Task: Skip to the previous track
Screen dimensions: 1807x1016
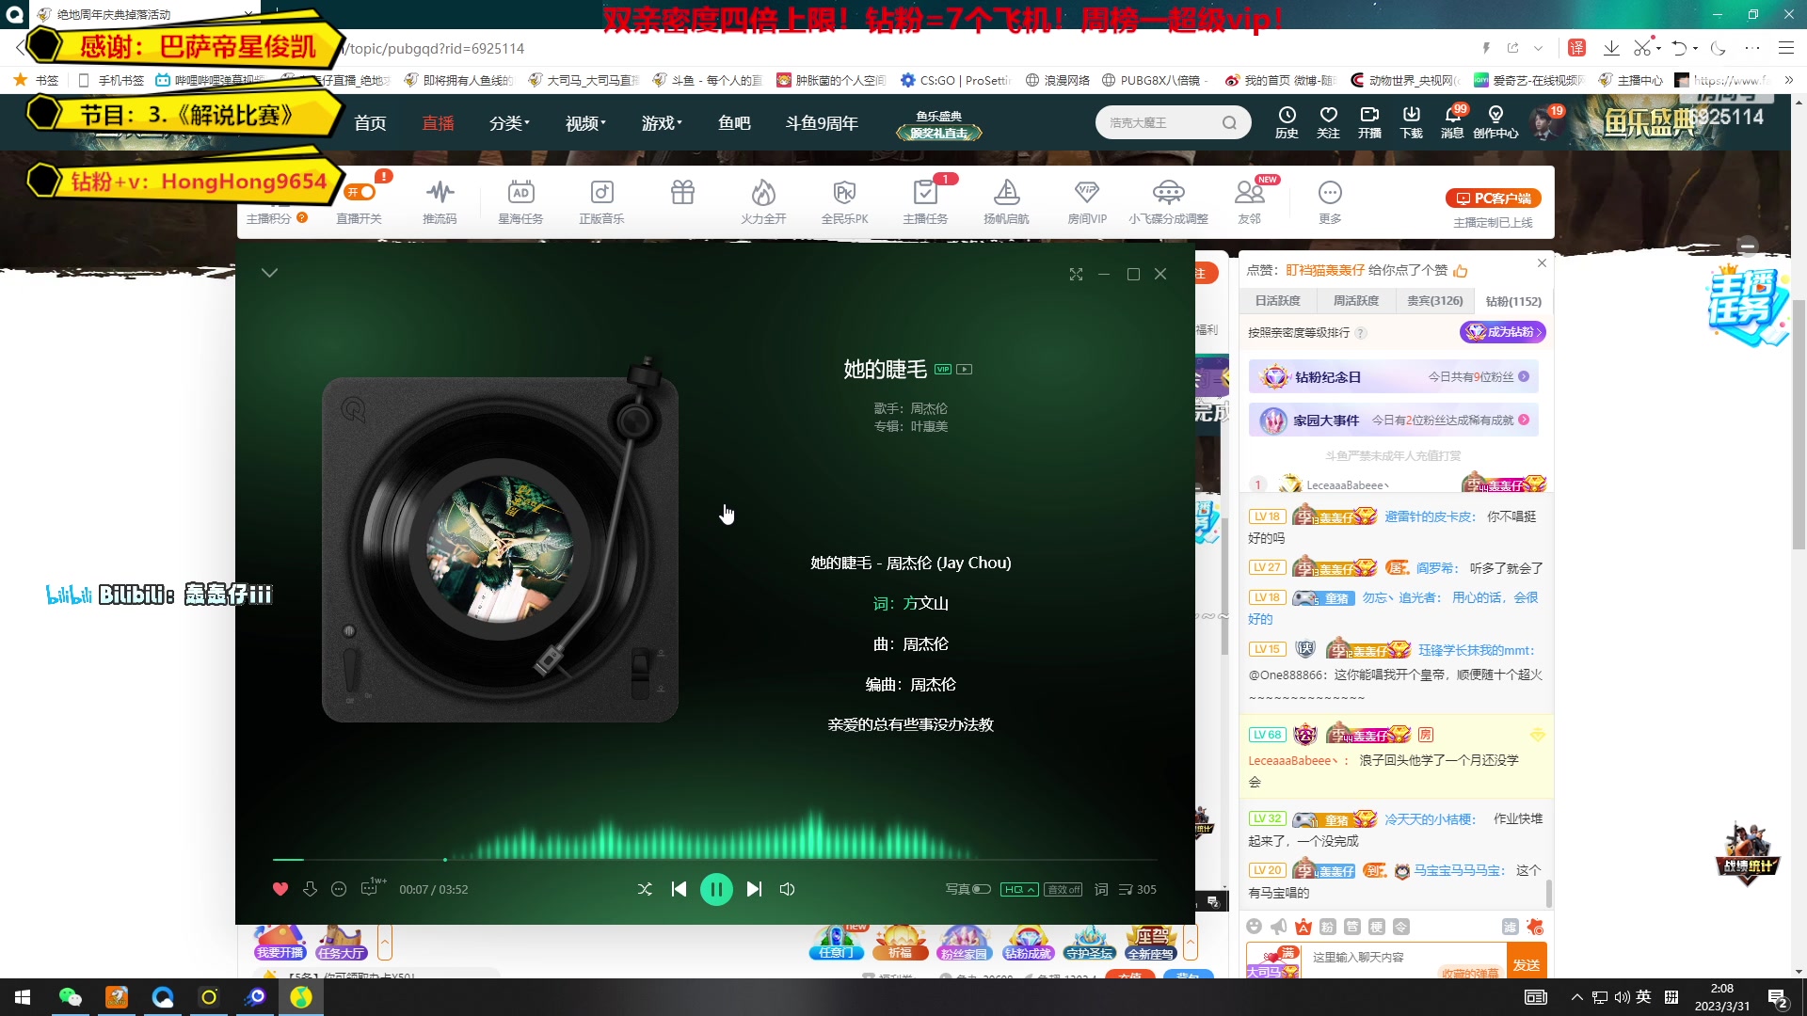Action: 679,889
